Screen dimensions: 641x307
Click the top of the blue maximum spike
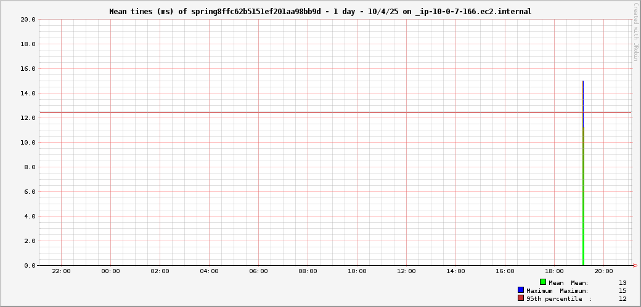(x=583, y=82)
